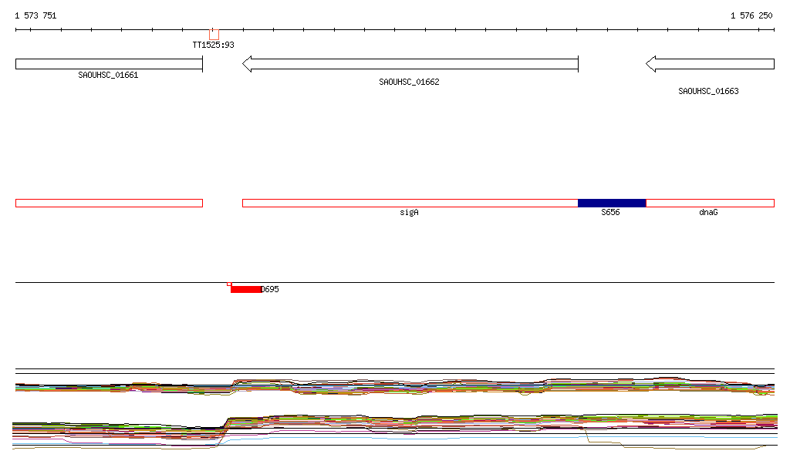
Task: Click the dnaG red-outlined segment
Action: pos(710,204)
